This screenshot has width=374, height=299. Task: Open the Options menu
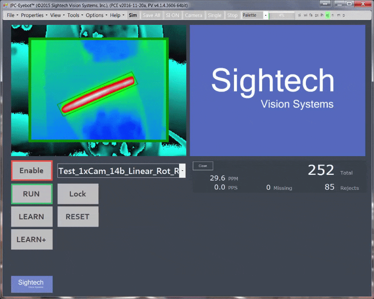pyautogui.click(x=96, y=15)
